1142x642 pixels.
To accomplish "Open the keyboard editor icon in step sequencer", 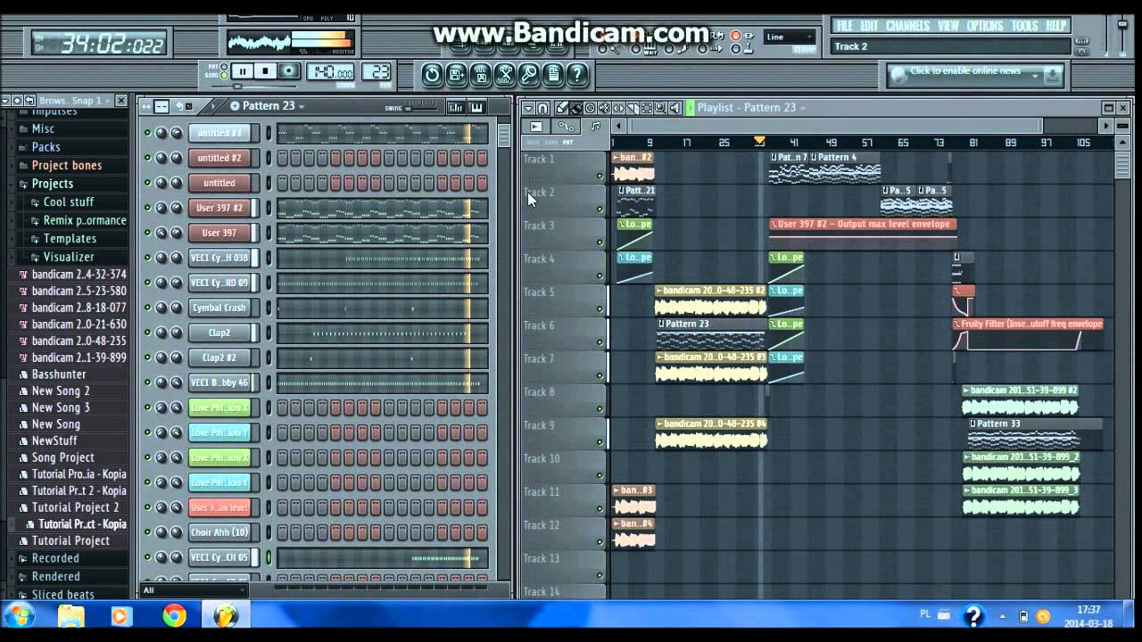I will [x=477, y=107].
